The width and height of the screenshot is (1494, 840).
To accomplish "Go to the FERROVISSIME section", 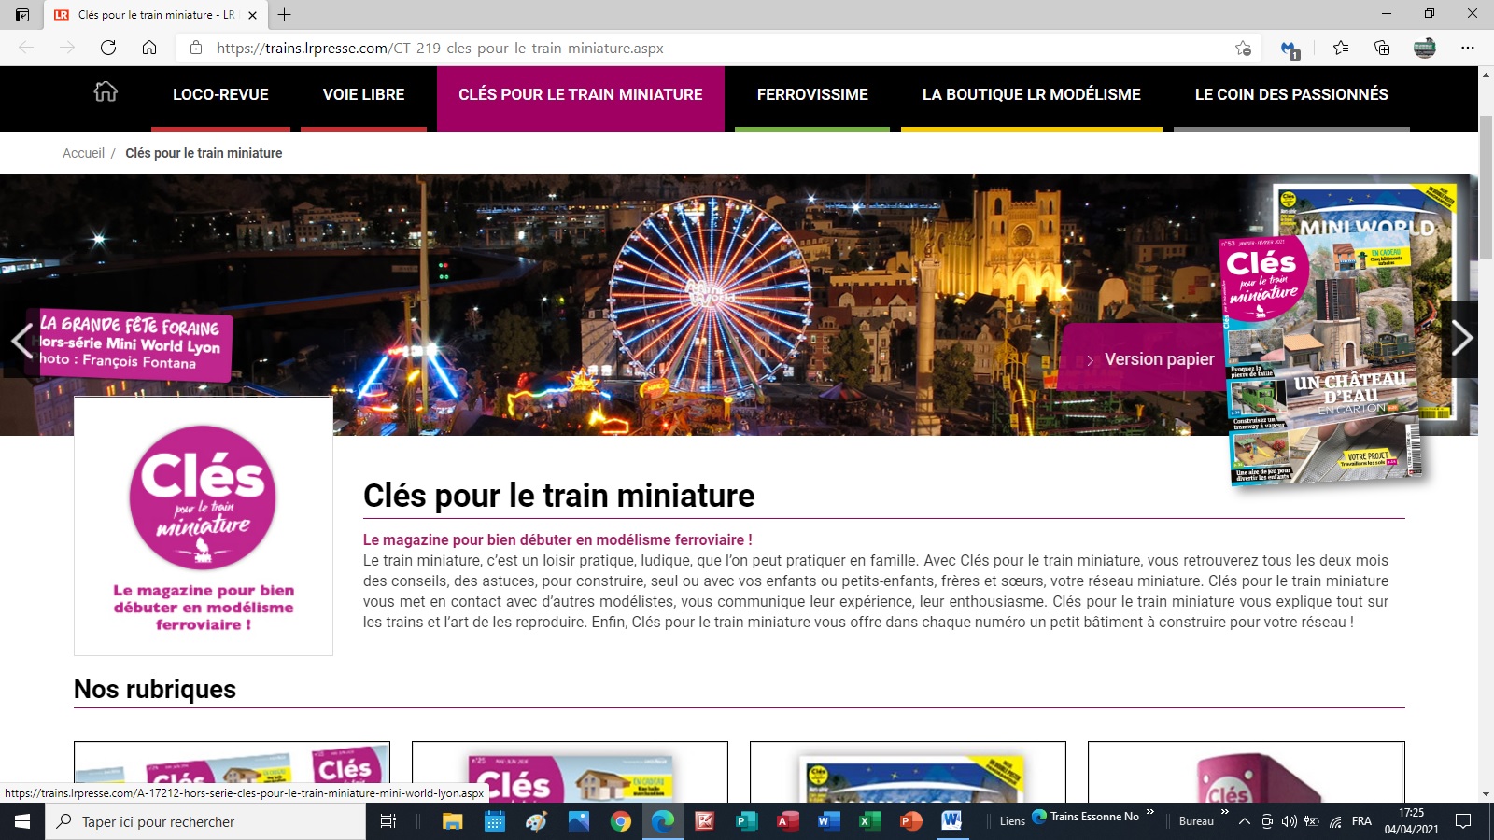I will tap(812, 94).
